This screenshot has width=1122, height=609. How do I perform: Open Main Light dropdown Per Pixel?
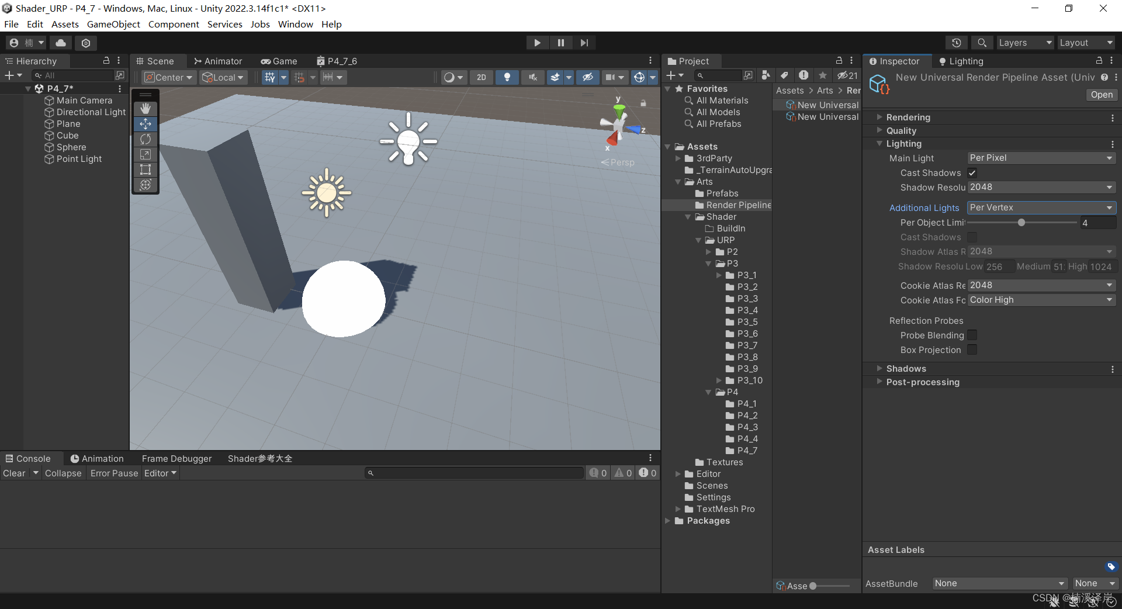click(1041, 158)
